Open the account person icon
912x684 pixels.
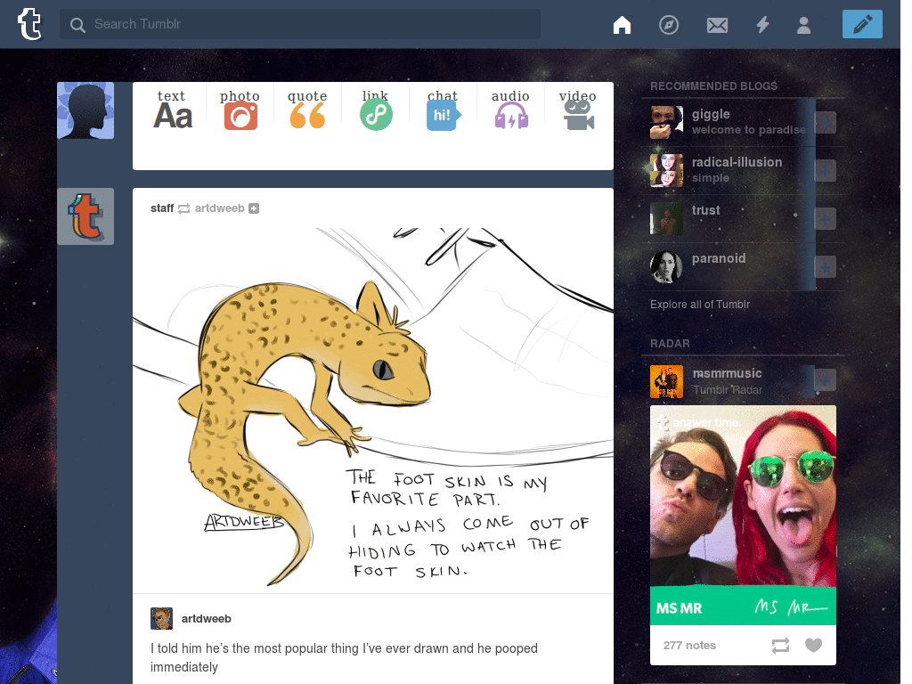804,25
